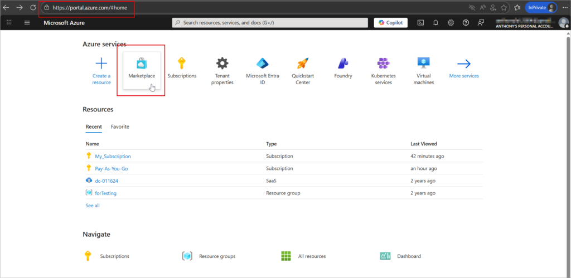Viewport: 571px width, 278px height.
Task: Open the My_Subscription resource link
Action: pyautogui.click(x=113, y=157)
